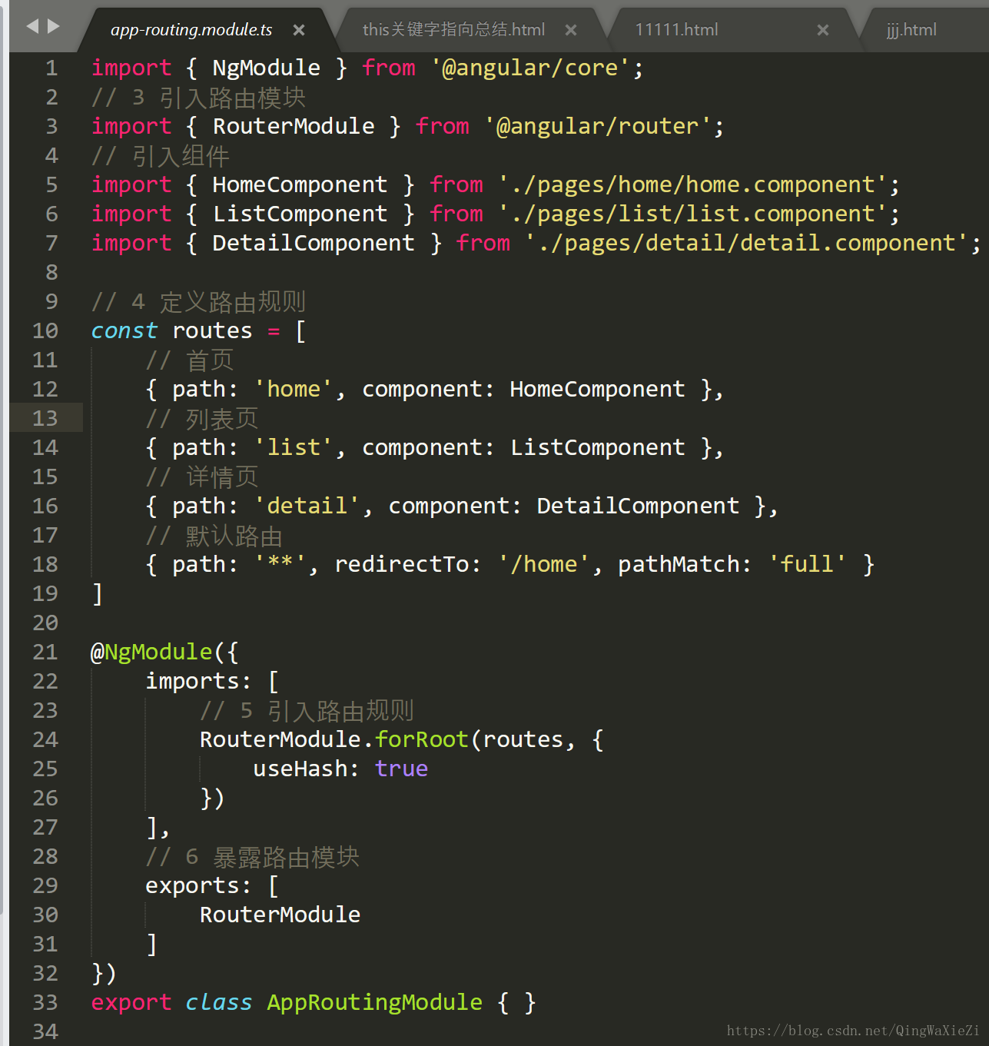Click the '/home' redirect string
This screenshot has height=1046, width=989.
543,564
